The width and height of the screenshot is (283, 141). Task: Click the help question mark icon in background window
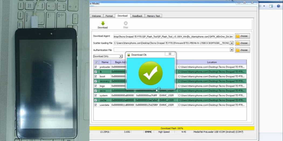coord(278,6)
